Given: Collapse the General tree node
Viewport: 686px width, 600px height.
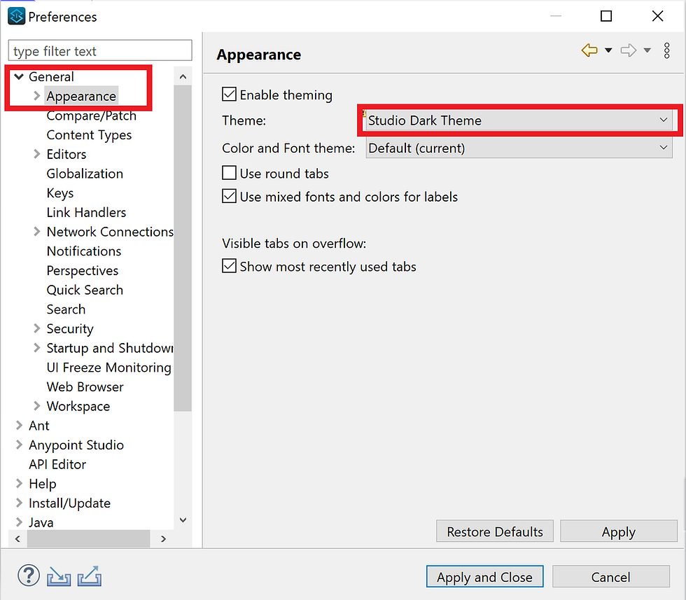Looking at the screenshot, I should tap(19, 76).
